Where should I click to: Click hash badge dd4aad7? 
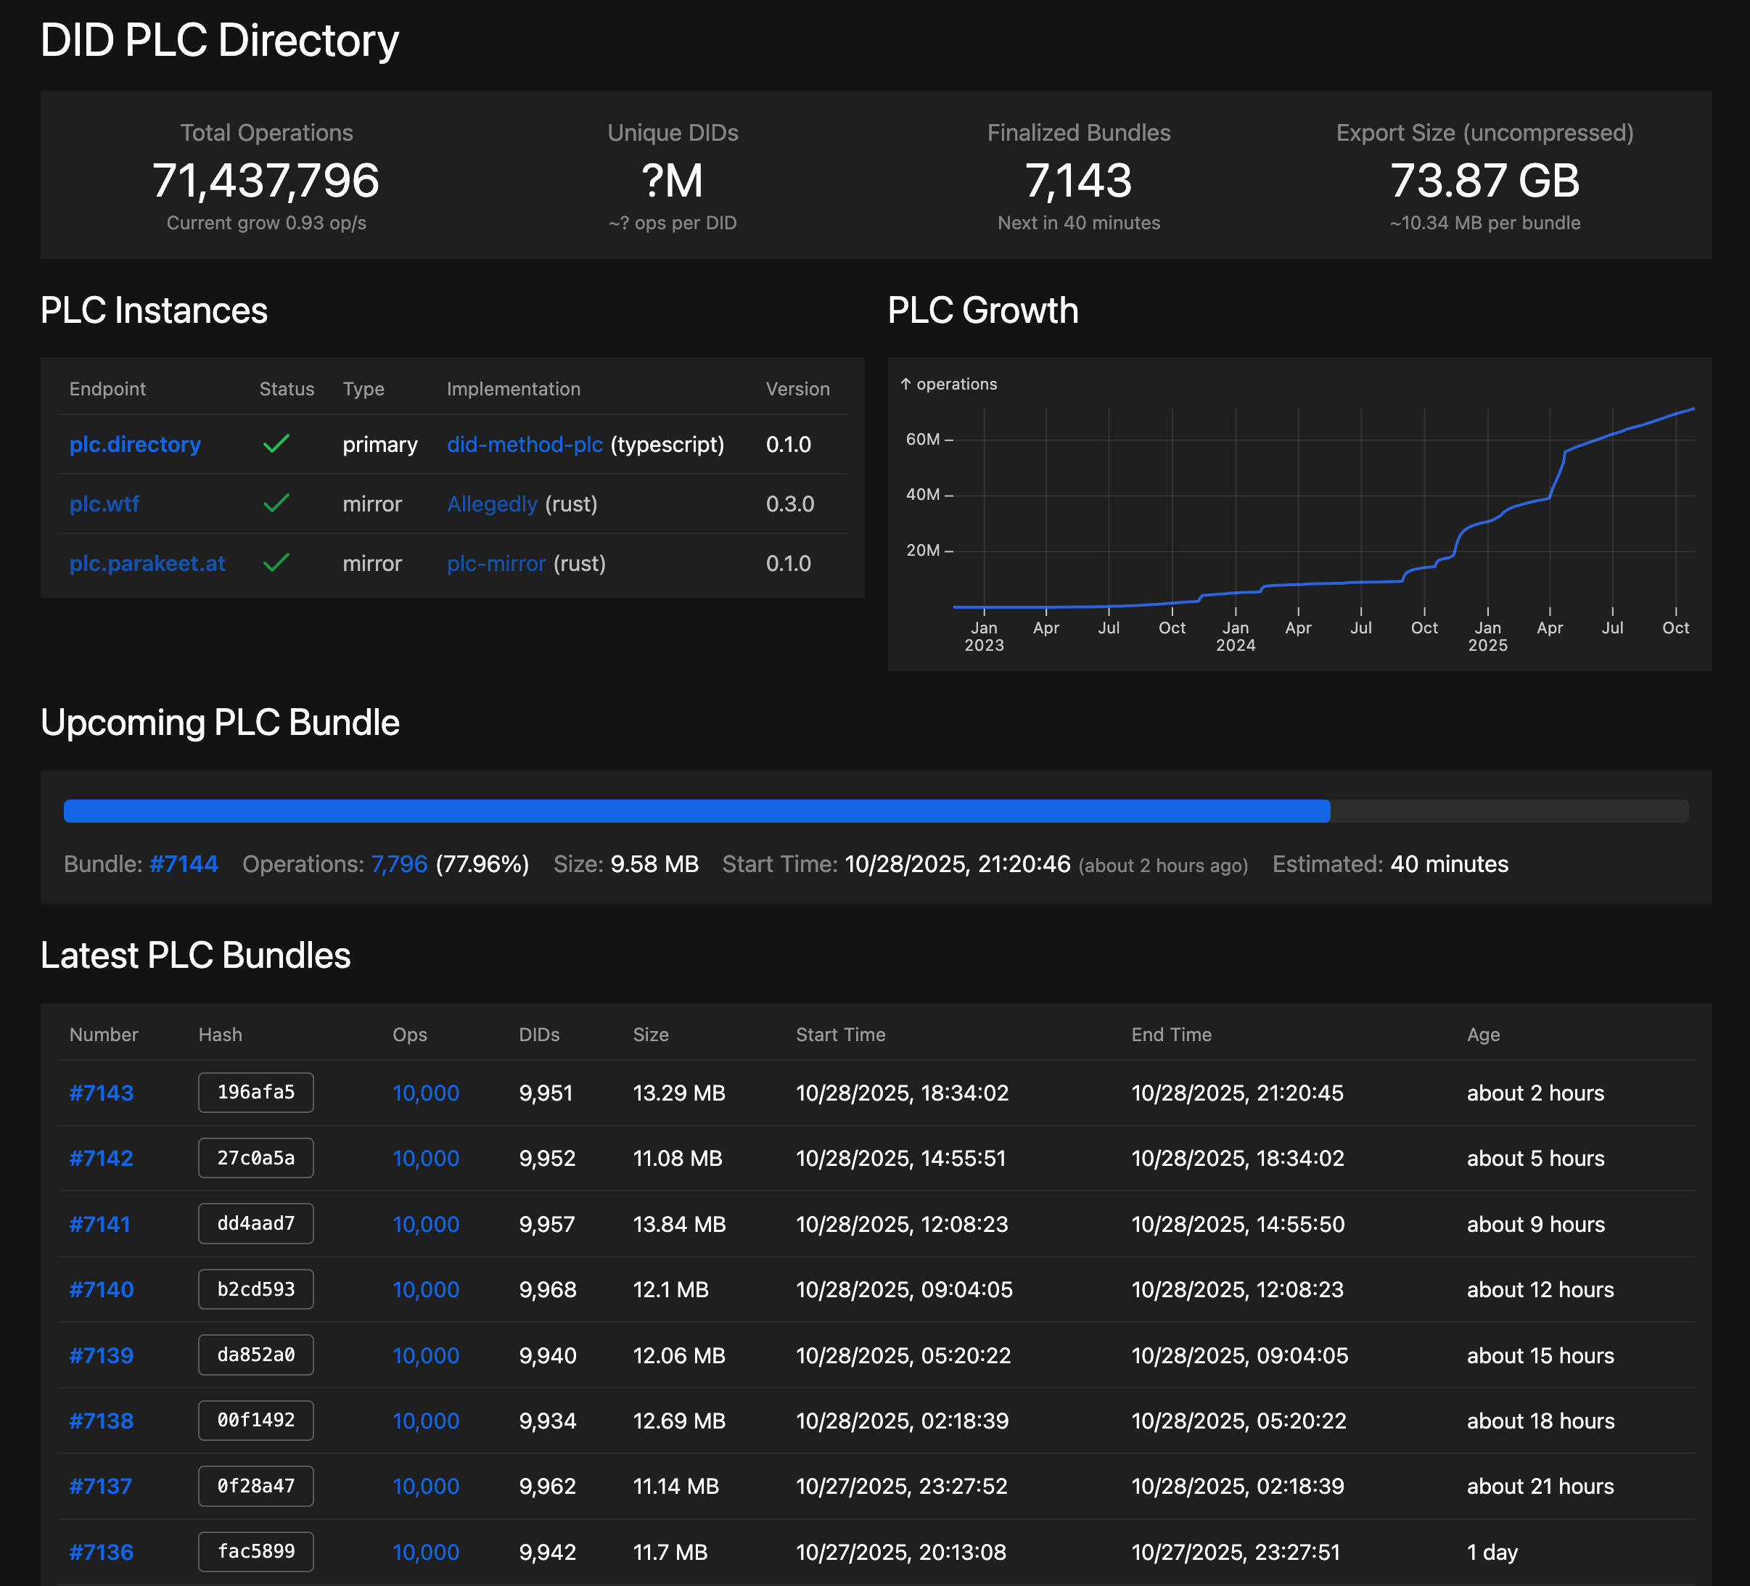(x=255, y=1223)
